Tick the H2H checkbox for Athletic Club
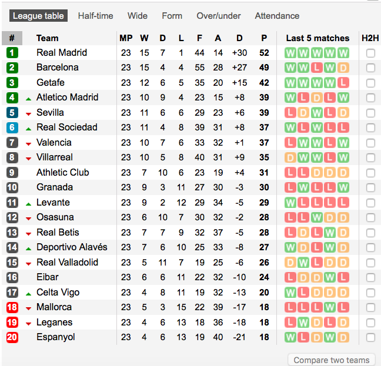Screen dimensions: 381x366 (x=370, y=173)
